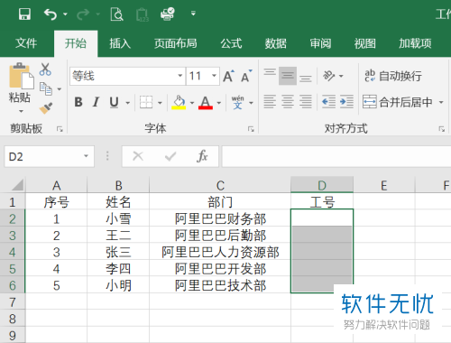Open the 合并后居中 dropdown arrow
451x343 pixels.
(x=441, y=102)
